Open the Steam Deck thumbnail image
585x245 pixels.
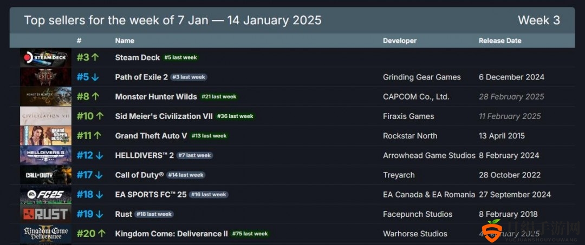(45, 57)
